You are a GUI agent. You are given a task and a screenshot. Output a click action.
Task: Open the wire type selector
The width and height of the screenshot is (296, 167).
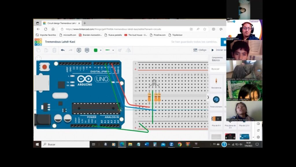pos(110,50)
